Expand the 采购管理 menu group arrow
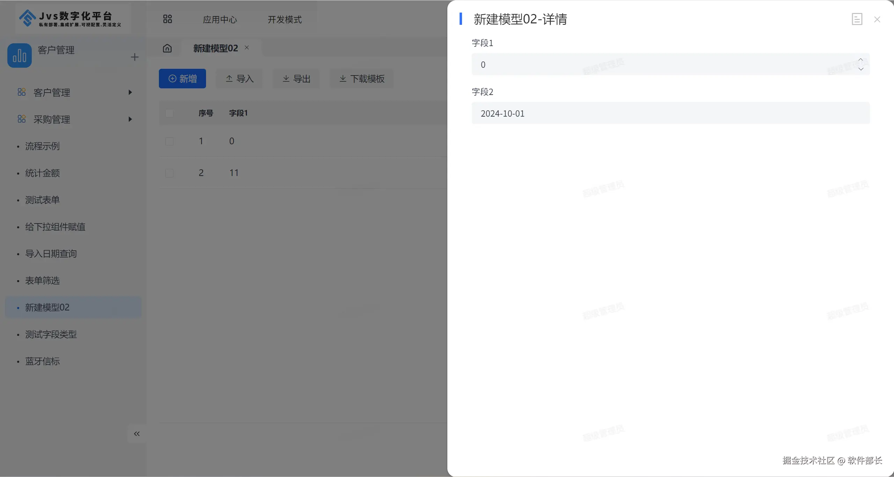Image resolution: width=894 pixels, height=477 pixels. click(130, 119)
